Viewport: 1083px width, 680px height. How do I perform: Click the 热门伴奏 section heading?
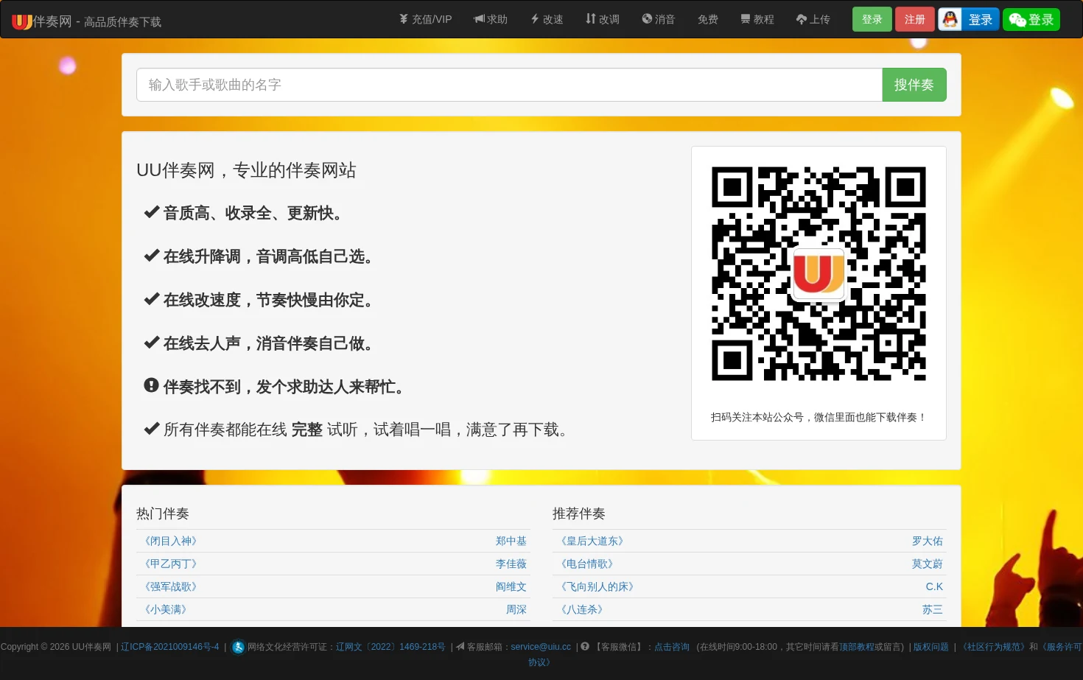pyautogui.click(x=163, y=513)
